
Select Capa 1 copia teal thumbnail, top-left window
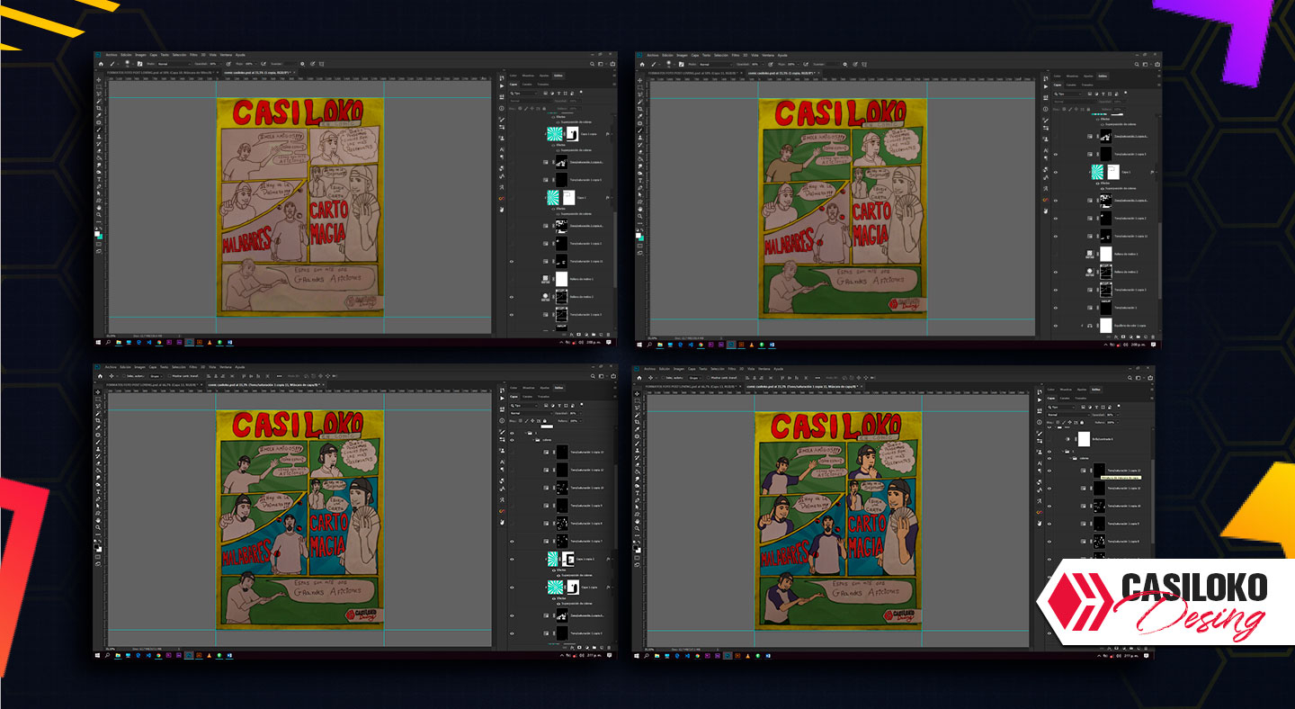tap(554, 134)
